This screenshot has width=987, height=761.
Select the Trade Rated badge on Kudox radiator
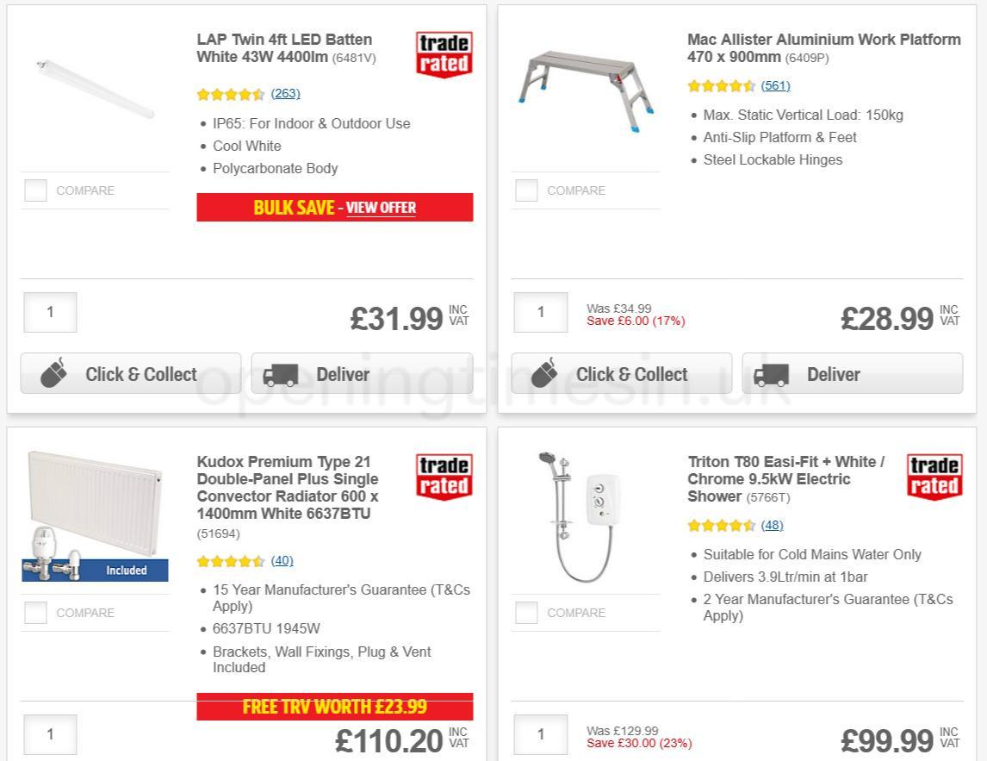[443, 475]
